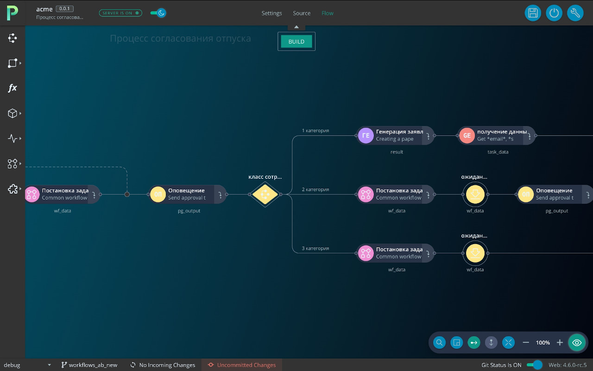This screenshot has width=593, height=371.
Task: Toggle the eye visibility button
Action: coord(577,343)
